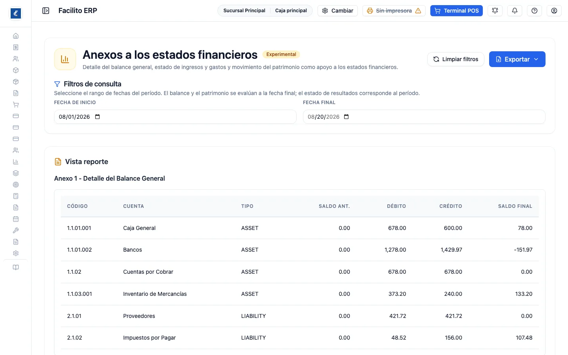568x355 pixels.
Task: Click Bancos credit value 1,429.97
Action: click(x=451, y=250)
